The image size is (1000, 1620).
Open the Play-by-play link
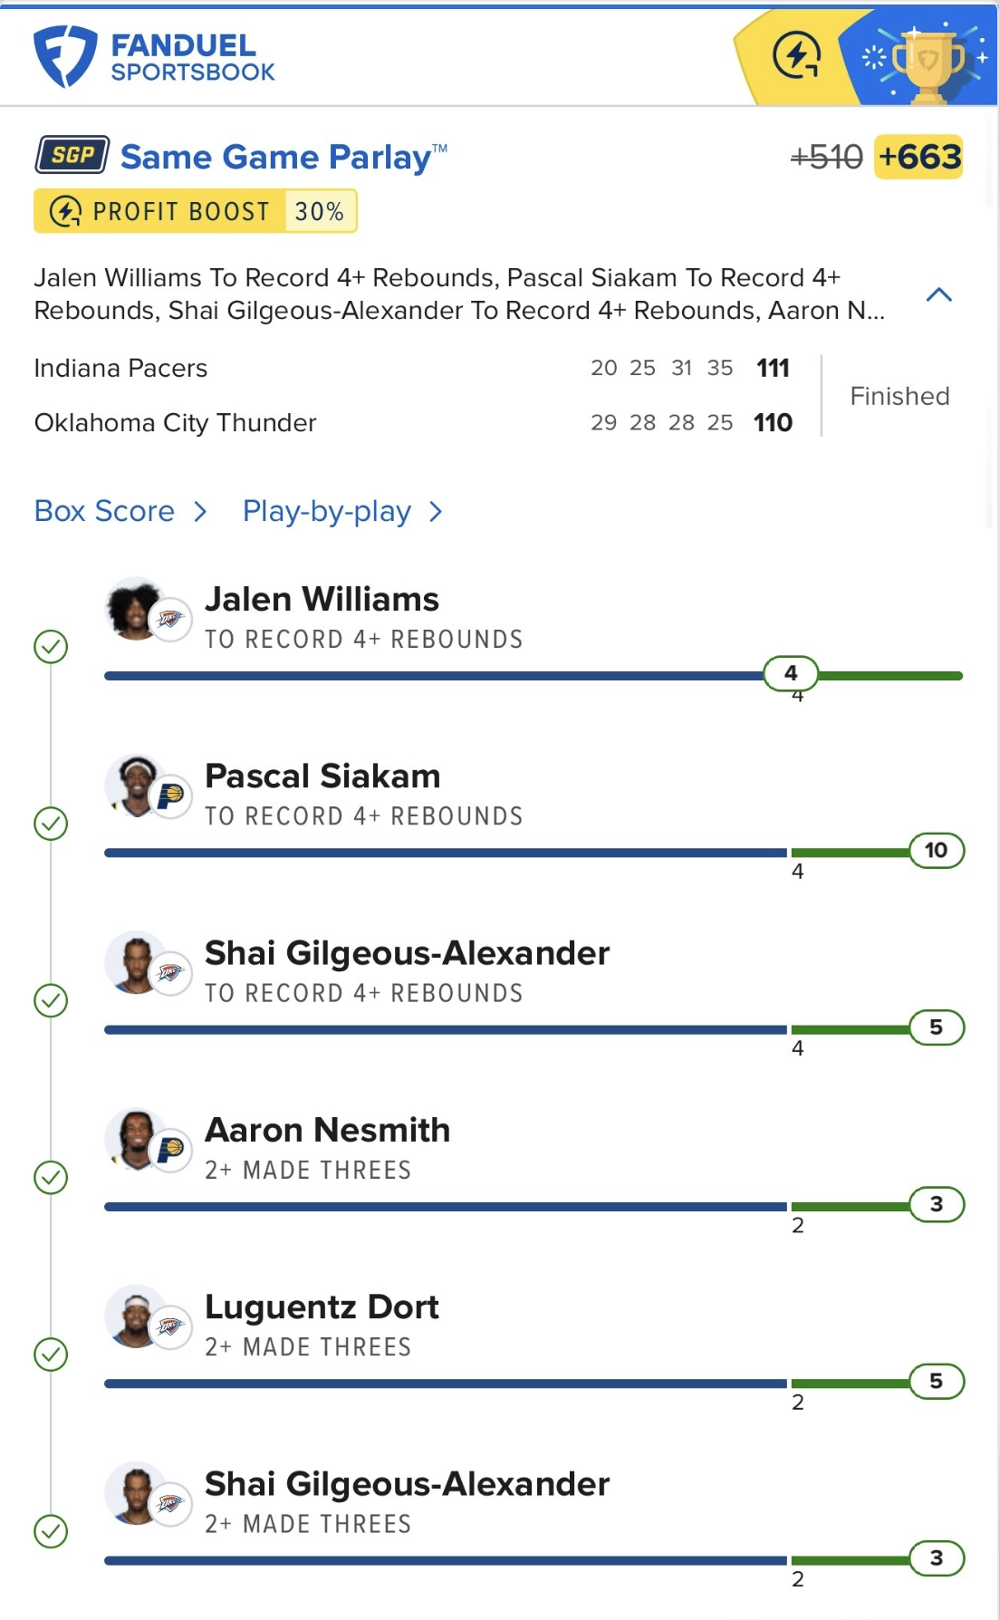[327, 512]
